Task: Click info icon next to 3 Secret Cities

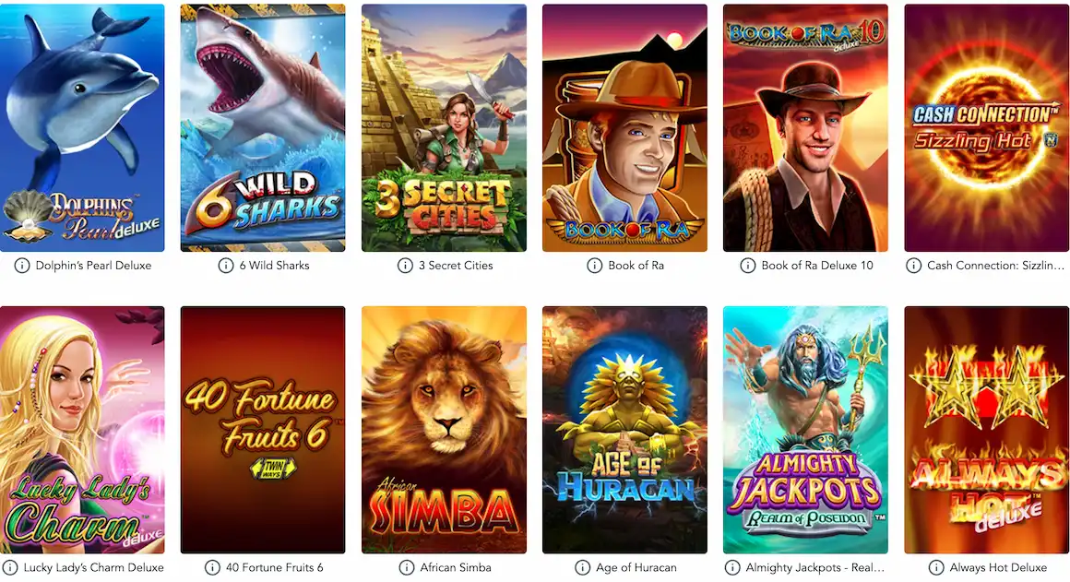Action: tap(405, 266)
